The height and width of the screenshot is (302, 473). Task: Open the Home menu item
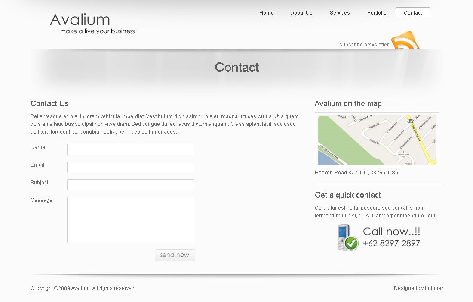(266, 13)
